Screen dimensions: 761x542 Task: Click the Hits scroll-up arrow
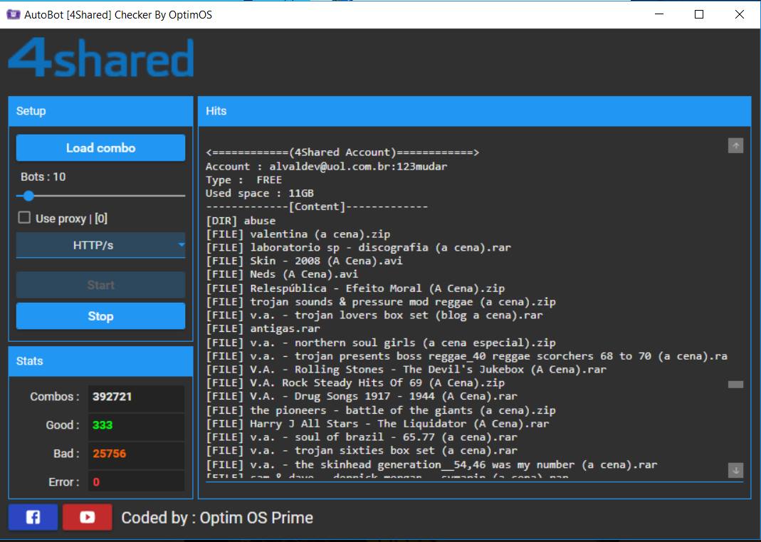[x=735, y=145]
